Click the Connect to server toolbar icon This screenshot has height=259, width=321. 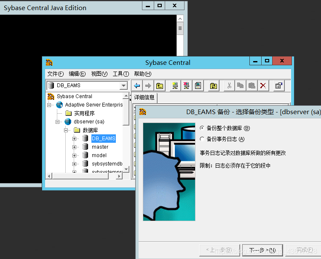pos(175,85)
